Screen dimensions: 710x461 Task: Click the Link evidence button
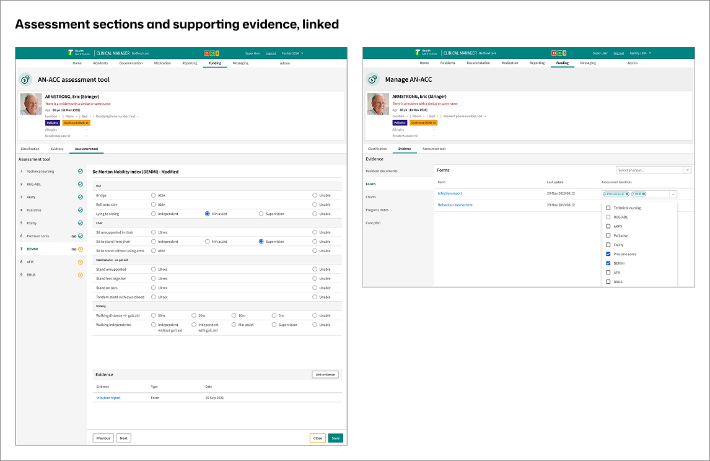(325, 374)
